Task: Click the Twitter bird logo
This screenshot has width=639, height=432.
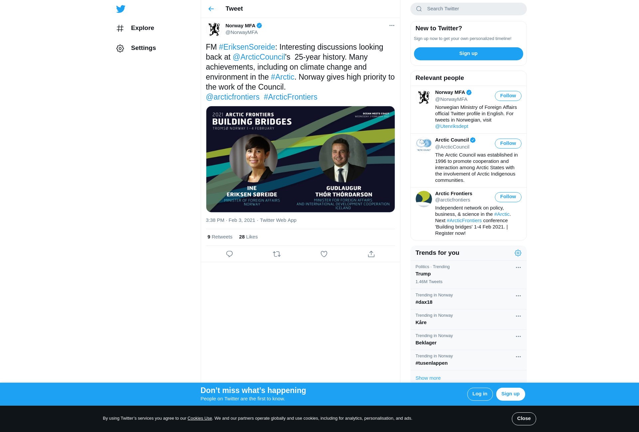Action: [x=121, y=9]
